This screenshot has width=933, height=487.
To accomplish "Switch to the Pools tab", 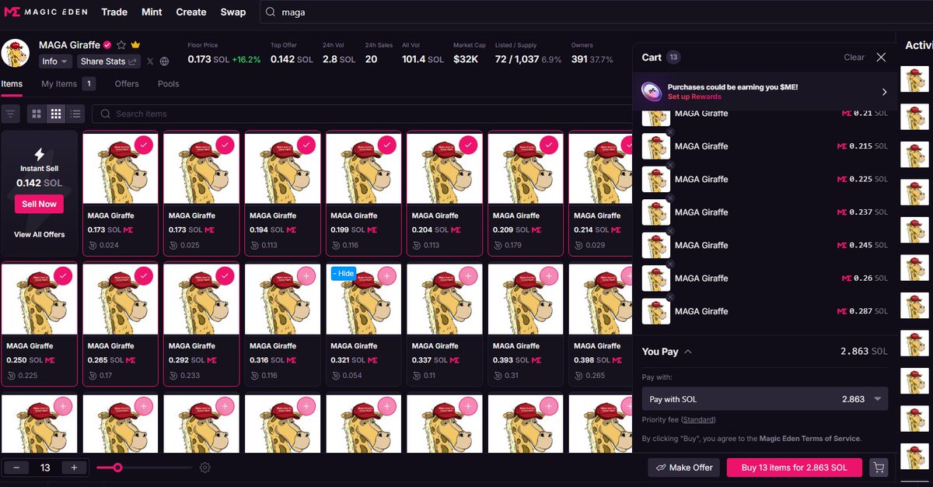I will (x=169, y=84).
